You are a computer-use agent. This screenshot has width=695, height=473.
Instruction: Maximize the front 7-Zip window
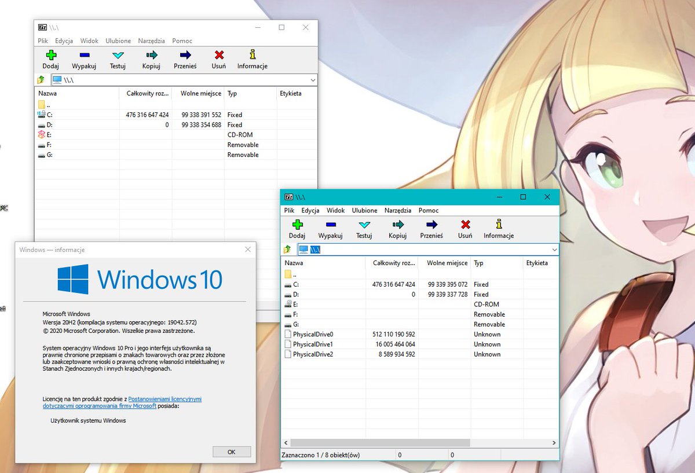coord(523,197)
